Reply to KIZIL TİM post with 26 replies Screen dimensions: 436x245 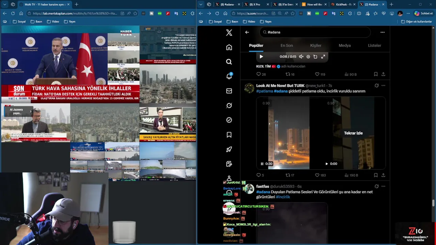click(261, 74)
